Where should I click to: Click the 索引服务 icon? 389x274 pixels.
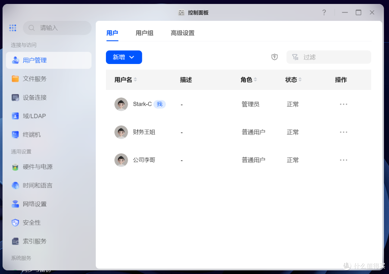(15, 241)
